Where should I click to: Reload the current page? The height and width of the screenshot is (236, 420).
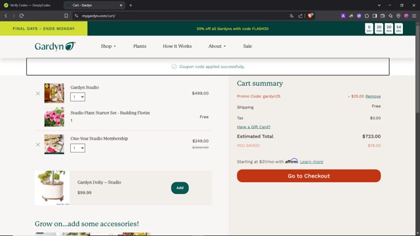22,16
